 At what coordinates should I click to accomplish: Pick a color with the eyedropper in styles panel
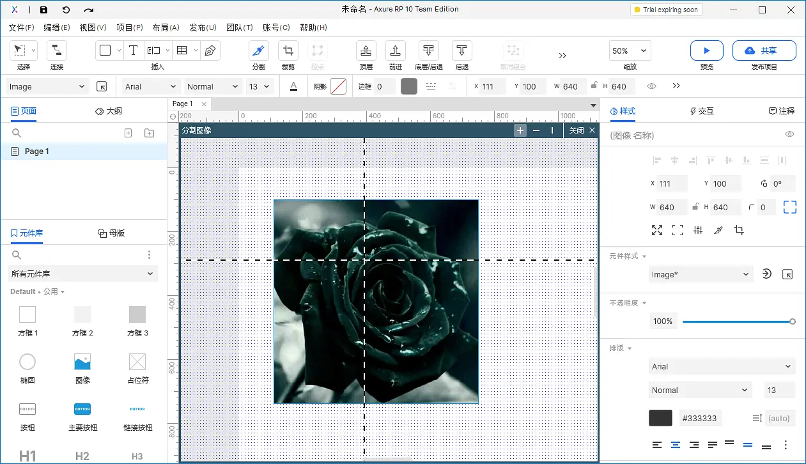point(718,230)
